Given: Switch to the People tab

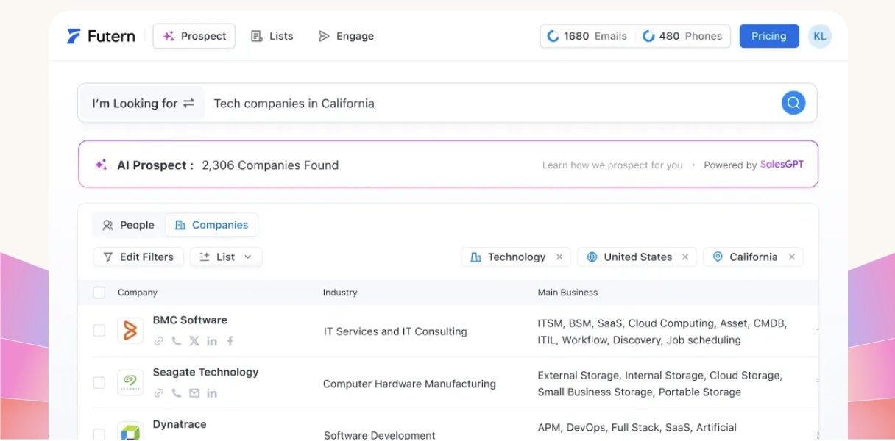Looking at the screenshot, I should coord(128,225).
